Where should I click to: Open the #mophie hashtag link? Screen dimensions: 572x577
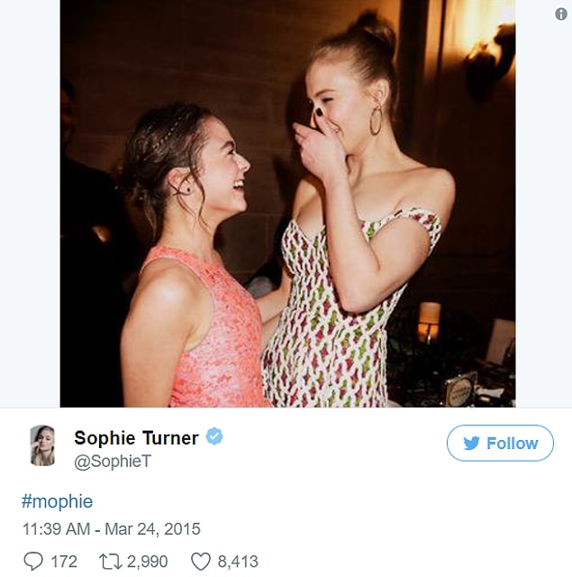tap(57, 501)
